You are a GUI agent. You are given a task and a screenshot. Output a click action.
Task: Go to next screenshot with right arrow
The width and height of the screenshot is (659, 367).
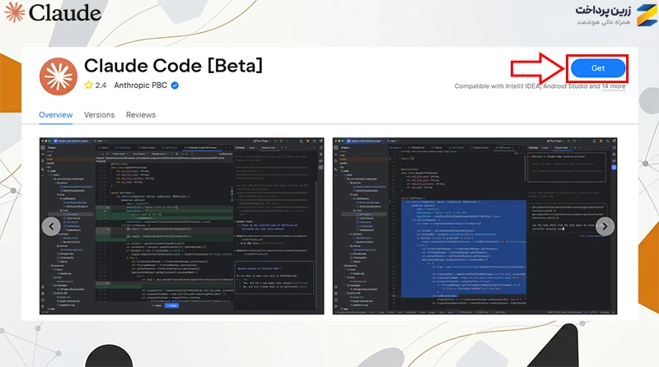[605, 226]
